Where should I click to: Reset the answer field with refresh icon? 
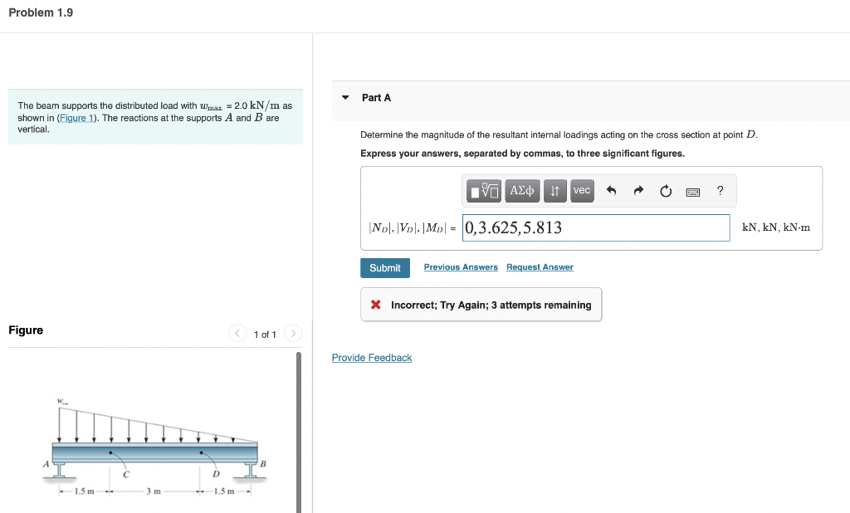click(x=665, y=190)
